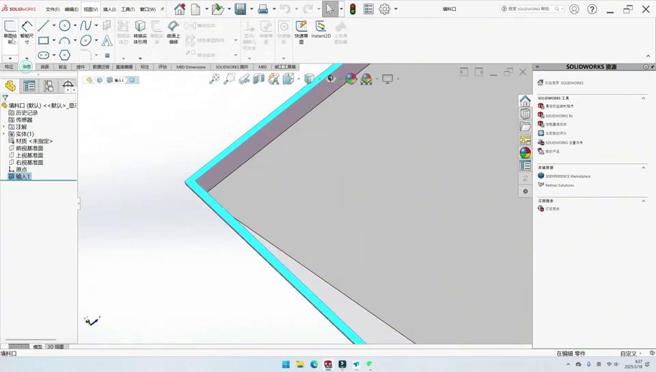Switch to the PropertyManager panel tab
Viewport: 656px width, 372px height.
pos(29,86)
